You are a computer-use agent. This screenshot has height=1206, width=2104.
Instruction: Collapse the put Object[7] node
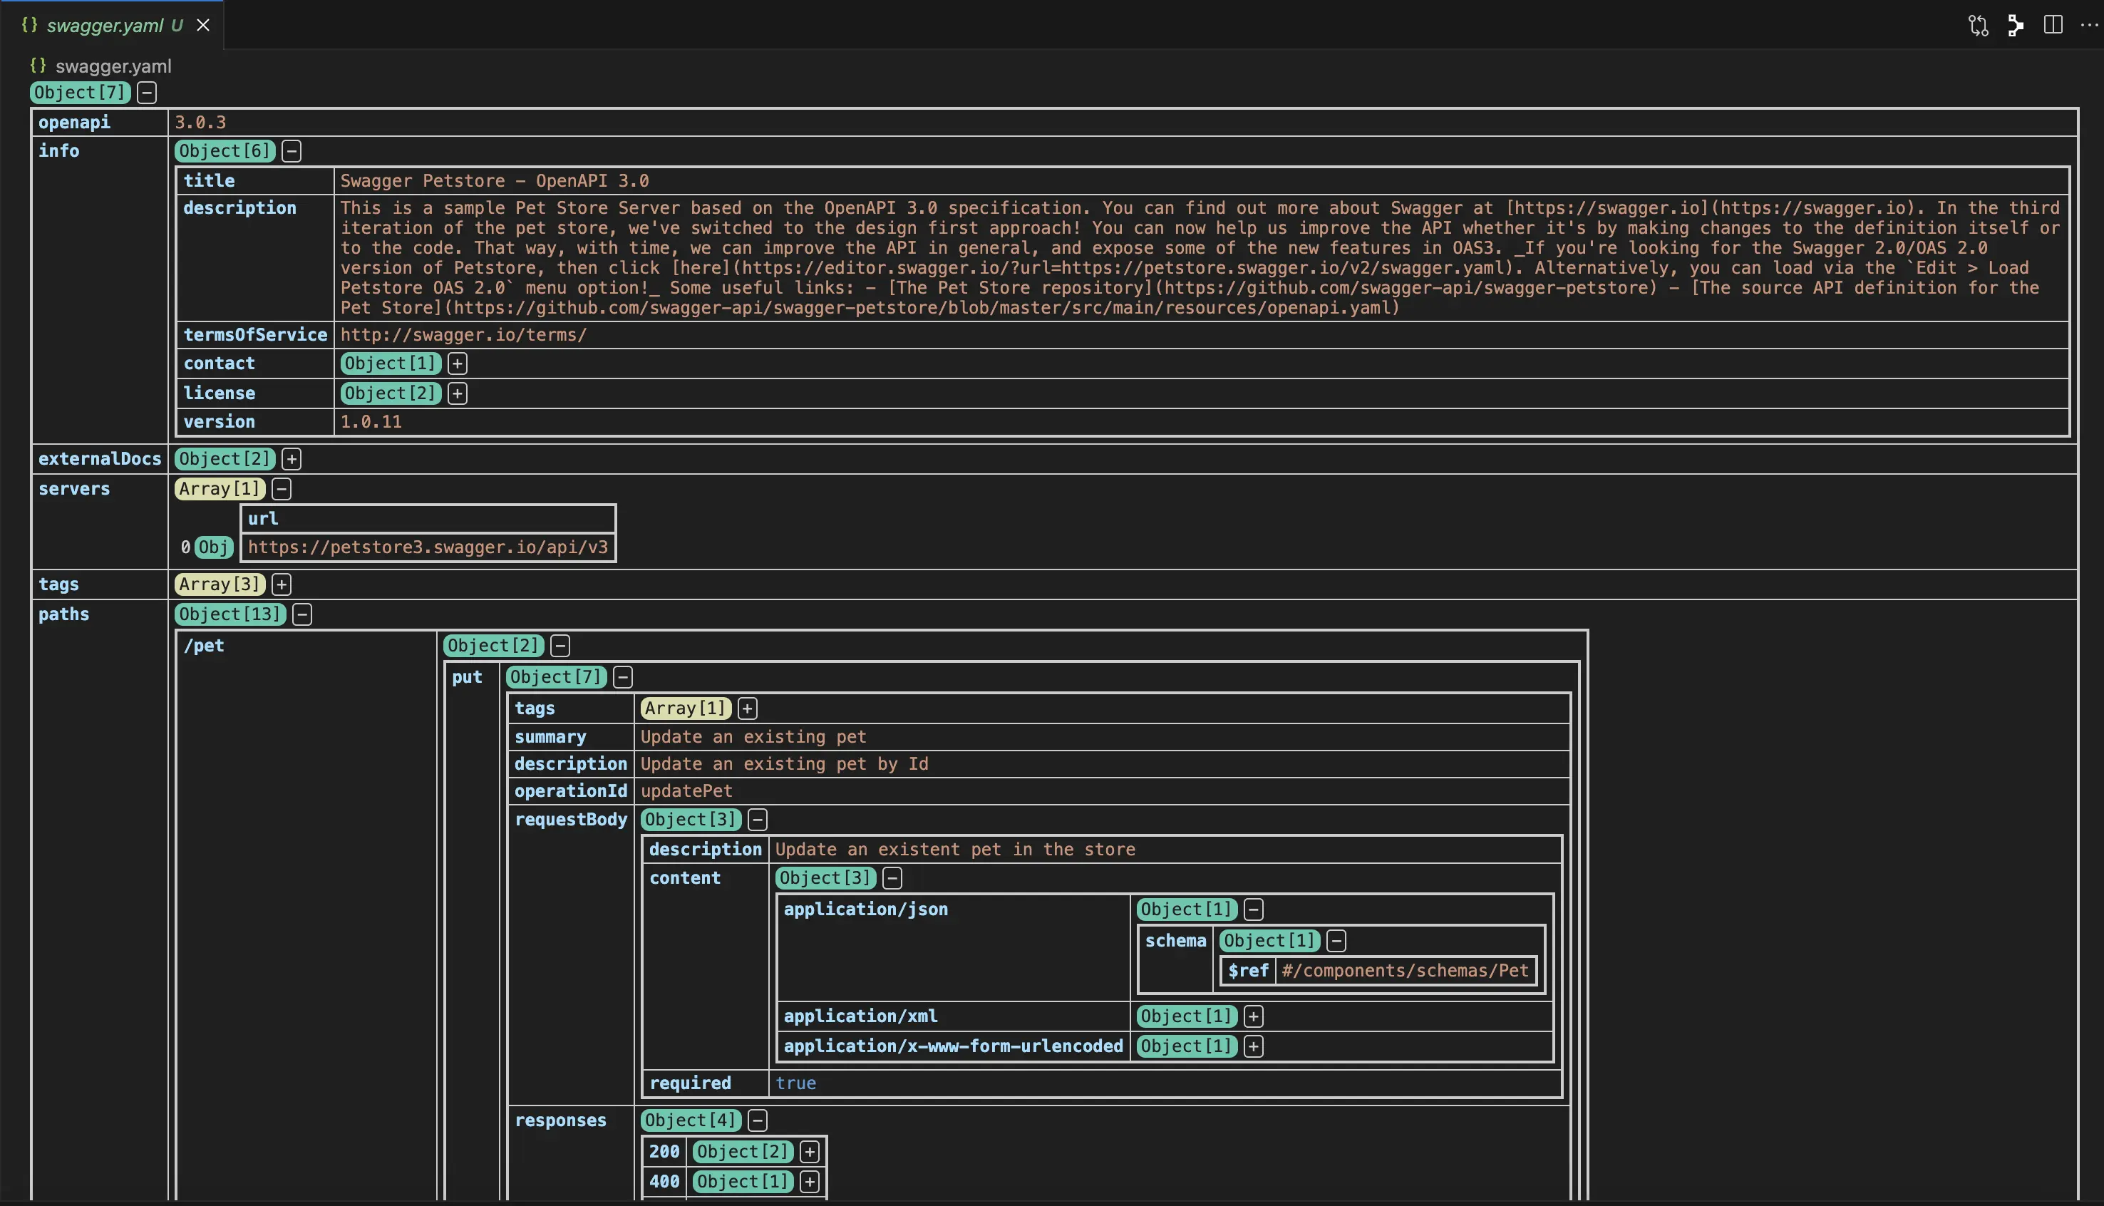623,676
